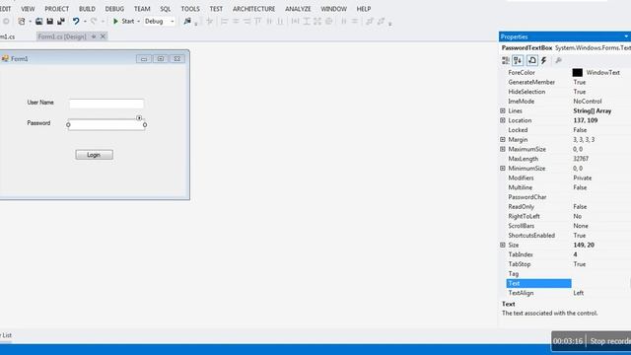
Task: Expand the MaximumSize property
Action: tap(503, 149)
